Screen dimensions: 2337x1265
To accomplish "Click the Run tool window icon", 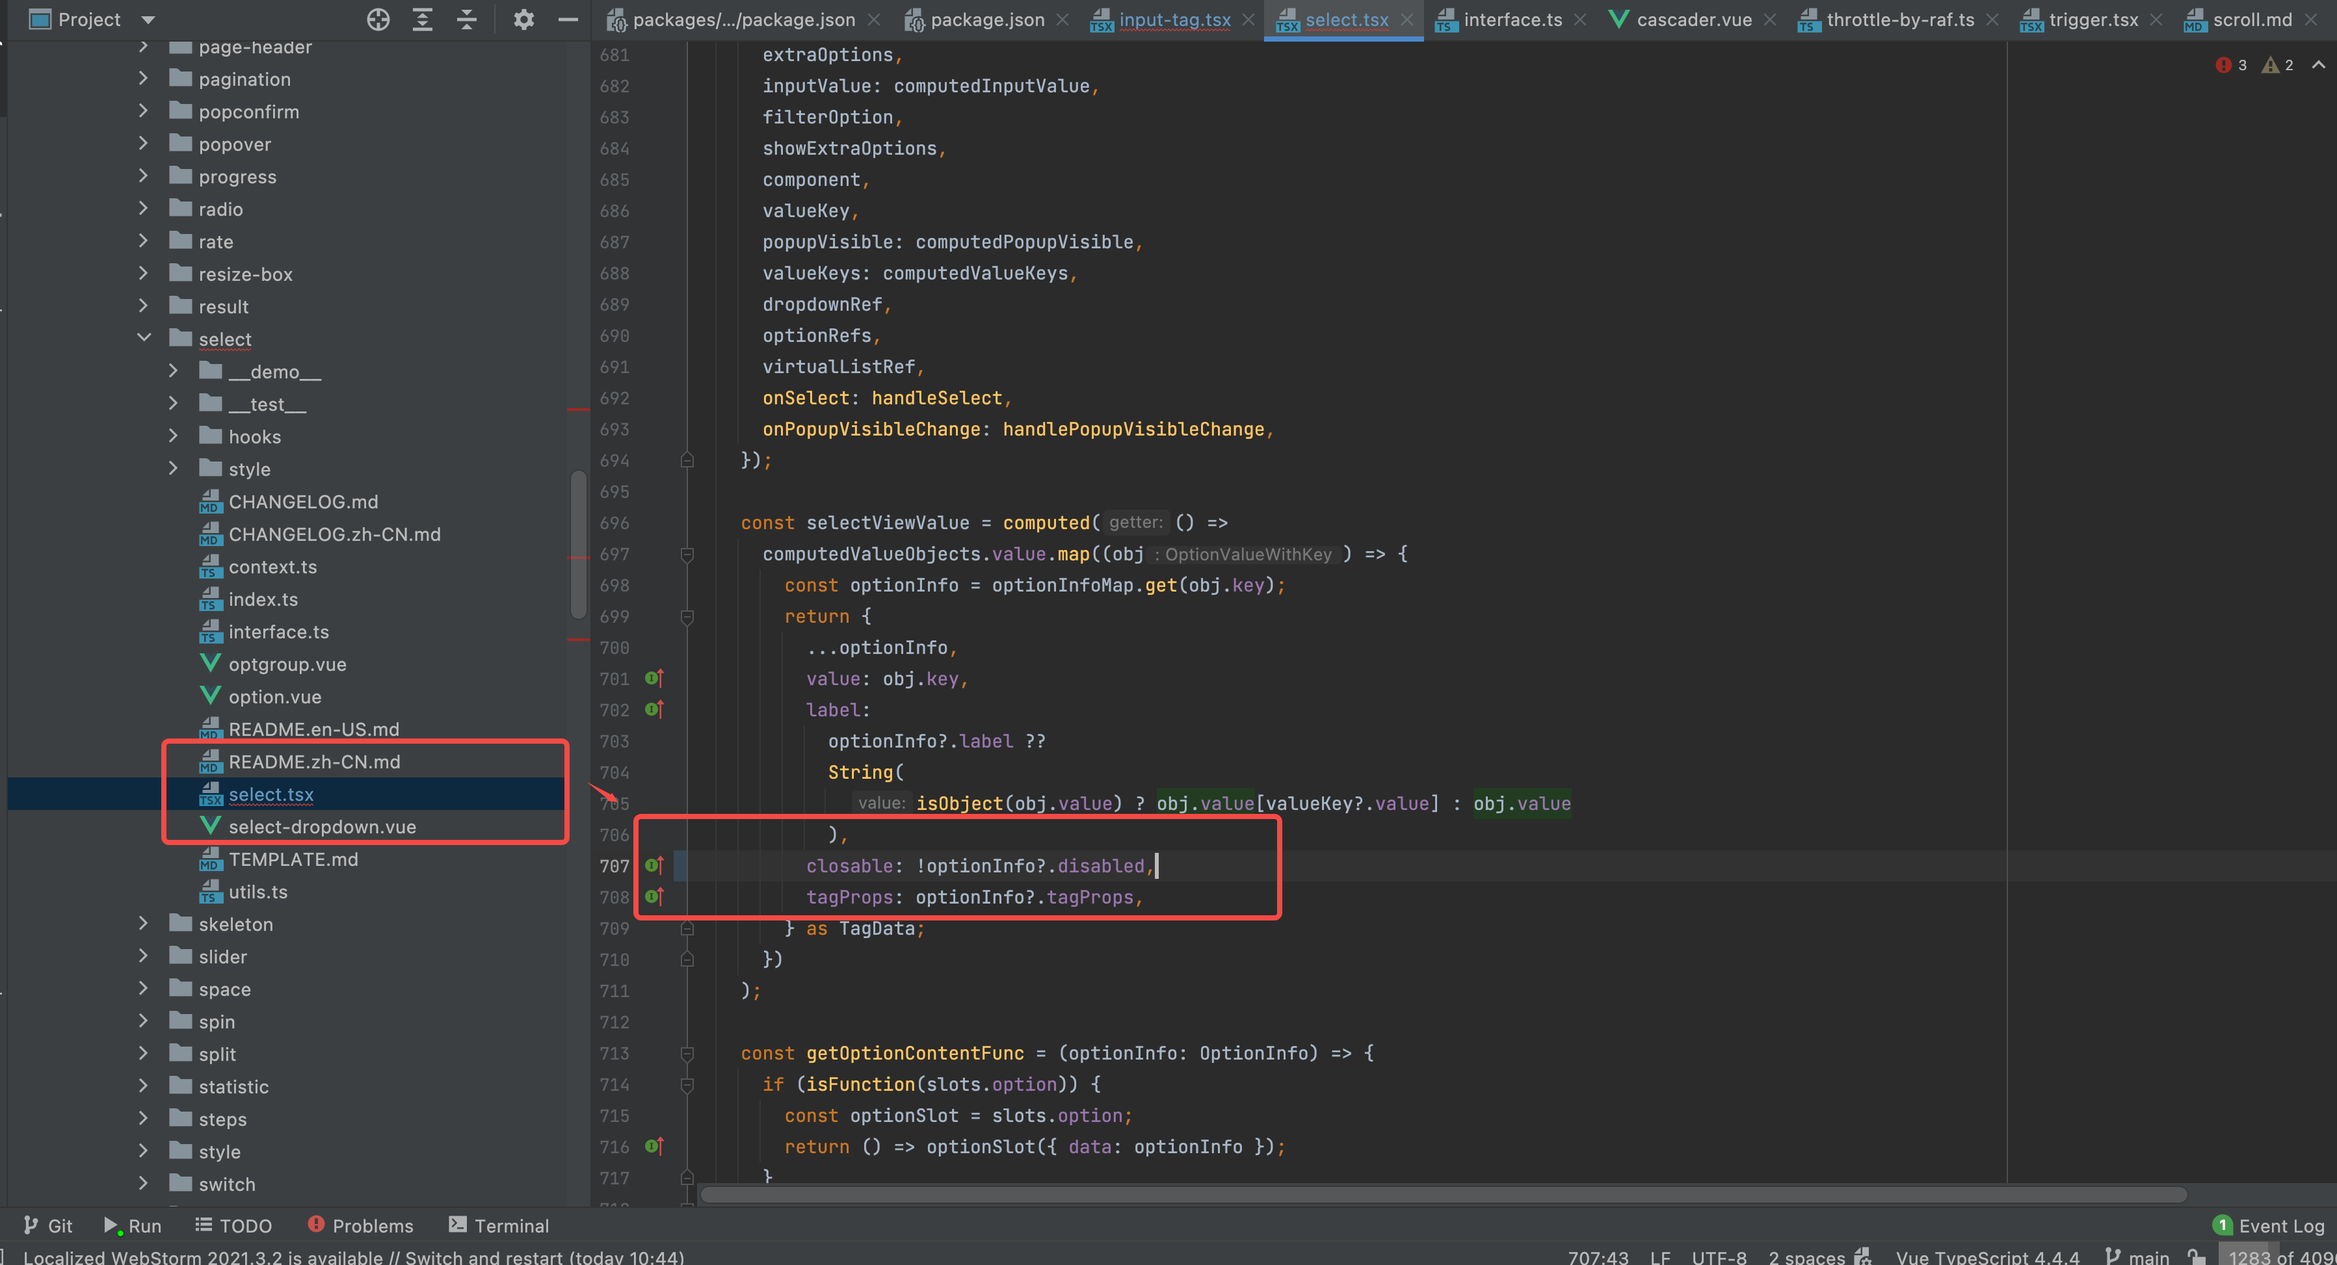I will (x=133, y=1225).
